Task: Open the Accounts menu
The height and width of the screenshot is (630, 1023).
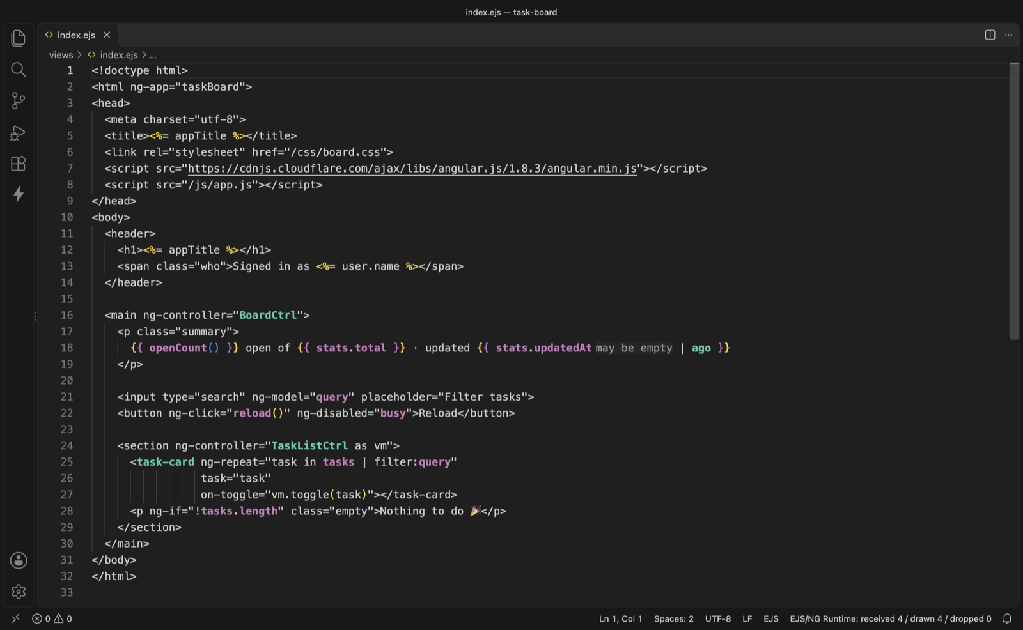Action: coord(19,560)
